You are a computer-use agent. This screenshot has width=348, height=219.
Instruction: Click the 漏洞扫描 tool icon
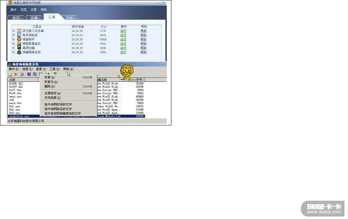[19, 48]
